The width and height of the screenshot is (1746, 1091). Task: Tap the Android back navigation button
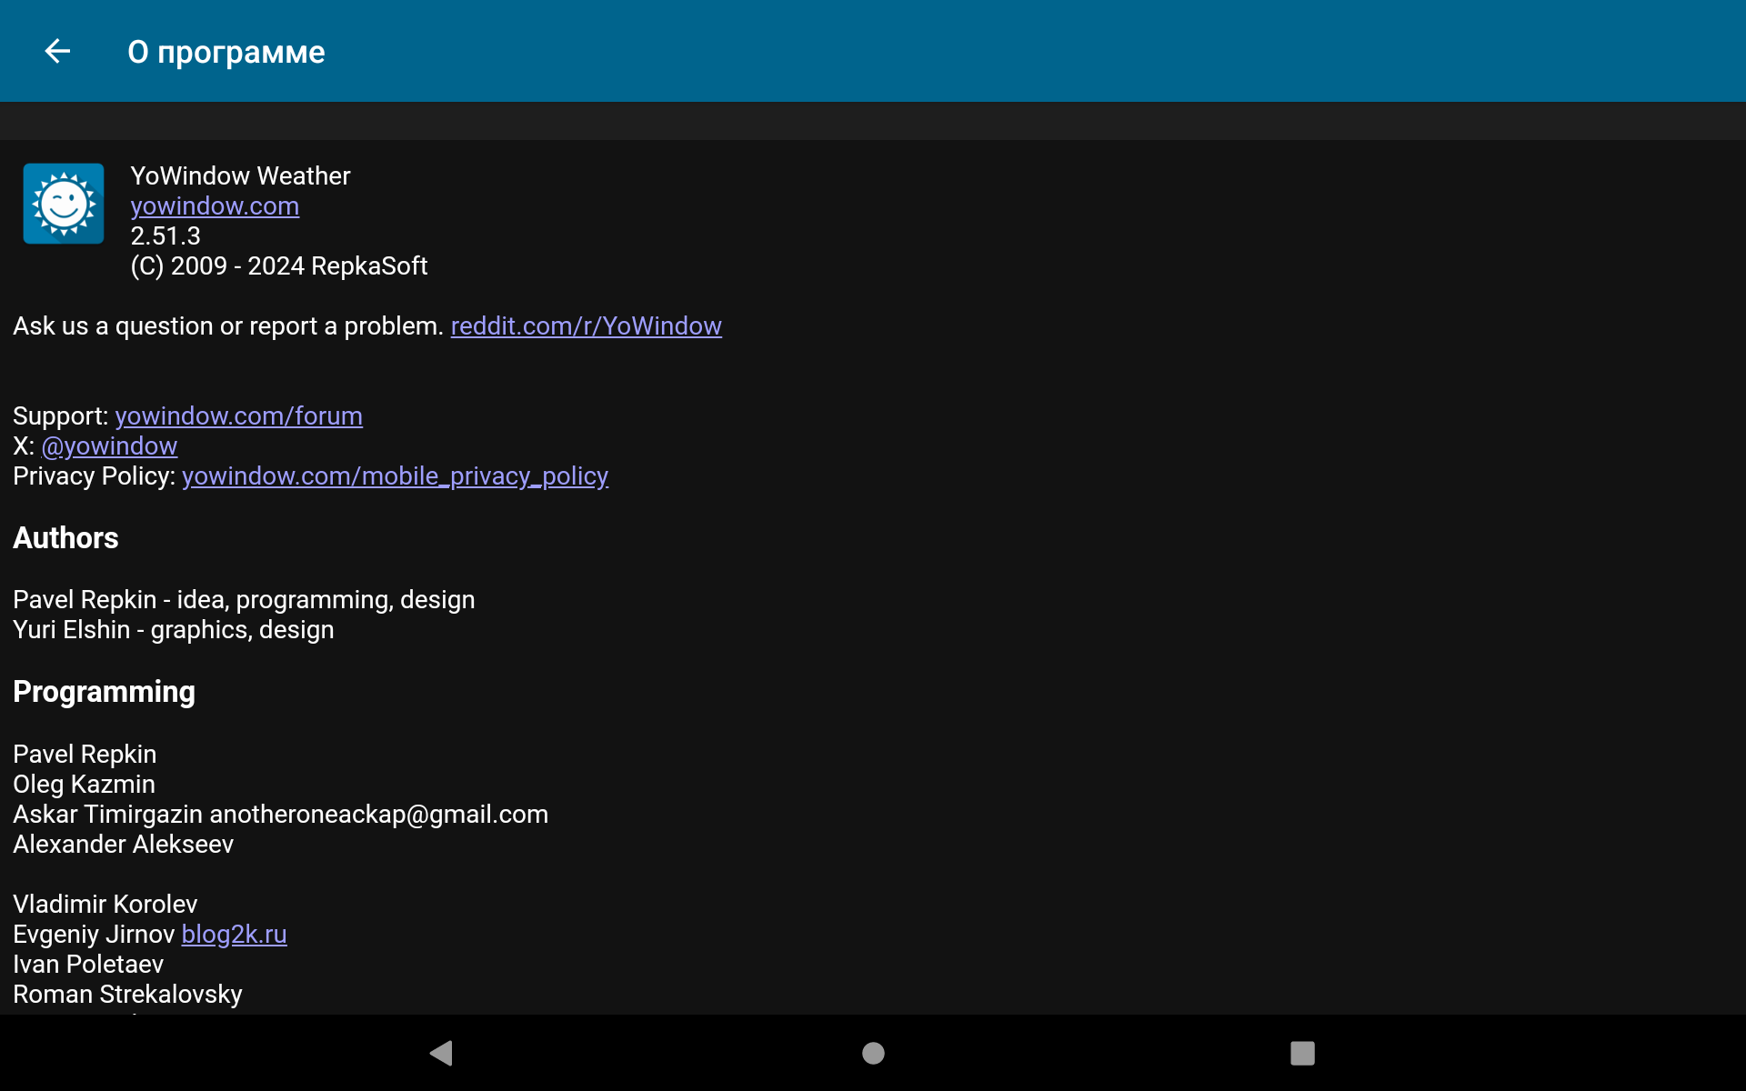pyautogui.click(x=441, y=1053)
